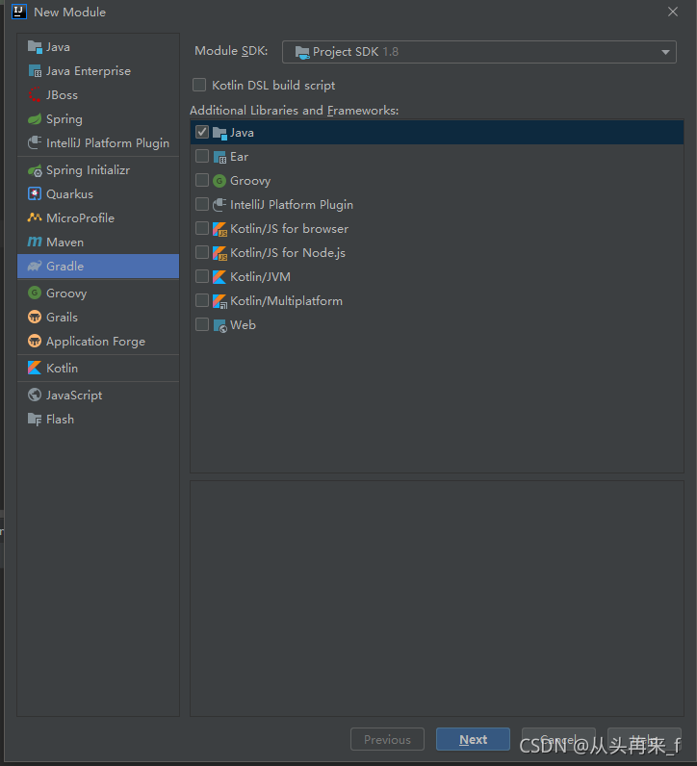Select 'Application Forge' in sidebar list

pyautogui.click(x=98, y=341)
